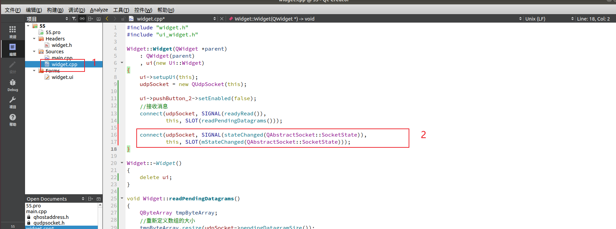Go back to previous editor location
616x229 pixels.
[x=107, y=19]
